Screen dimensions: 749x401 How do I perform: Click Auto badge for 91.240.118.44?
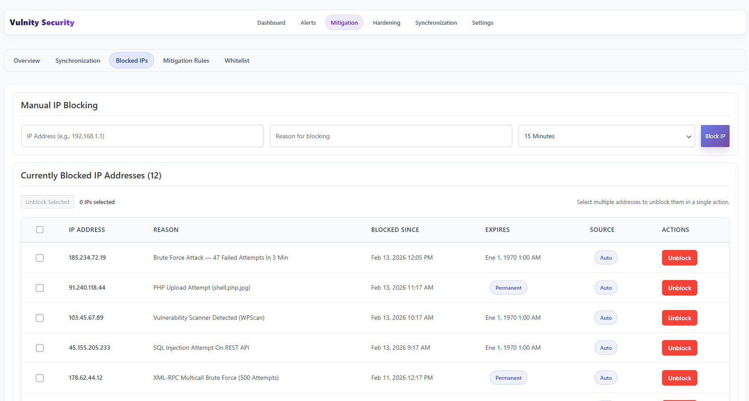point(605,288)
